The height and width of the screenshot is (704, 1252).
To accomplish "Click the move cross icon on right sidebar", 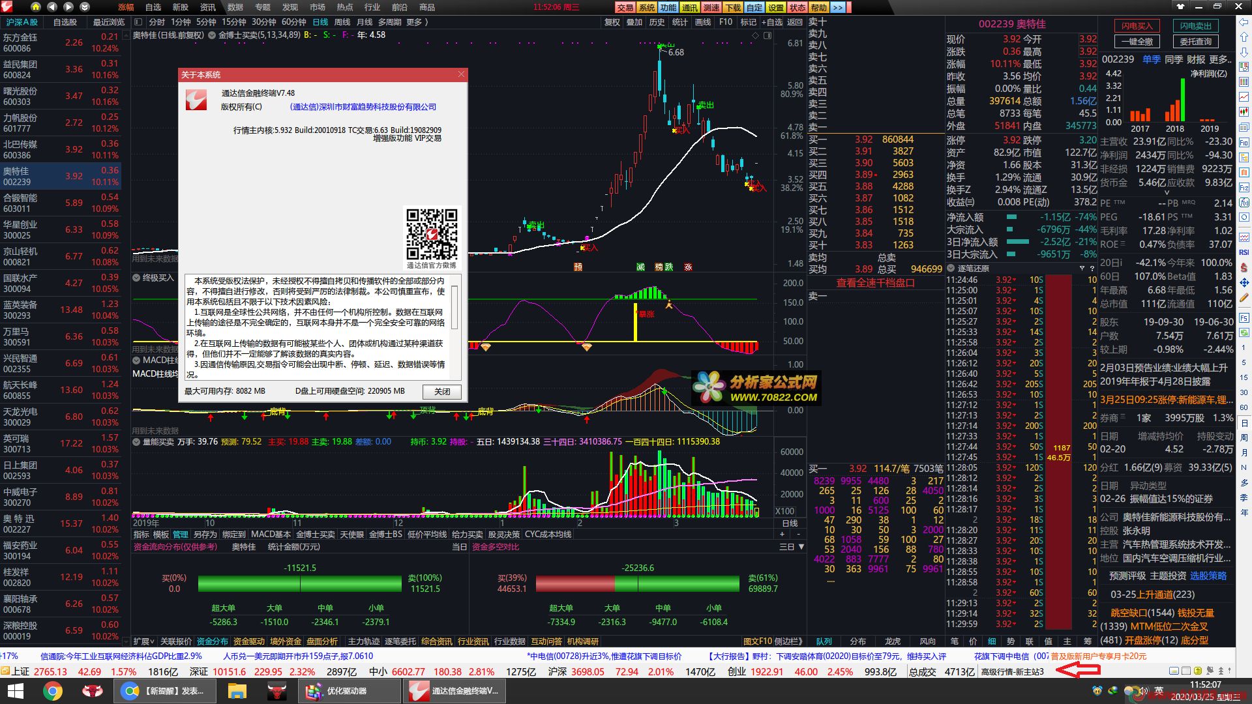I will [x=1244, y=282].
